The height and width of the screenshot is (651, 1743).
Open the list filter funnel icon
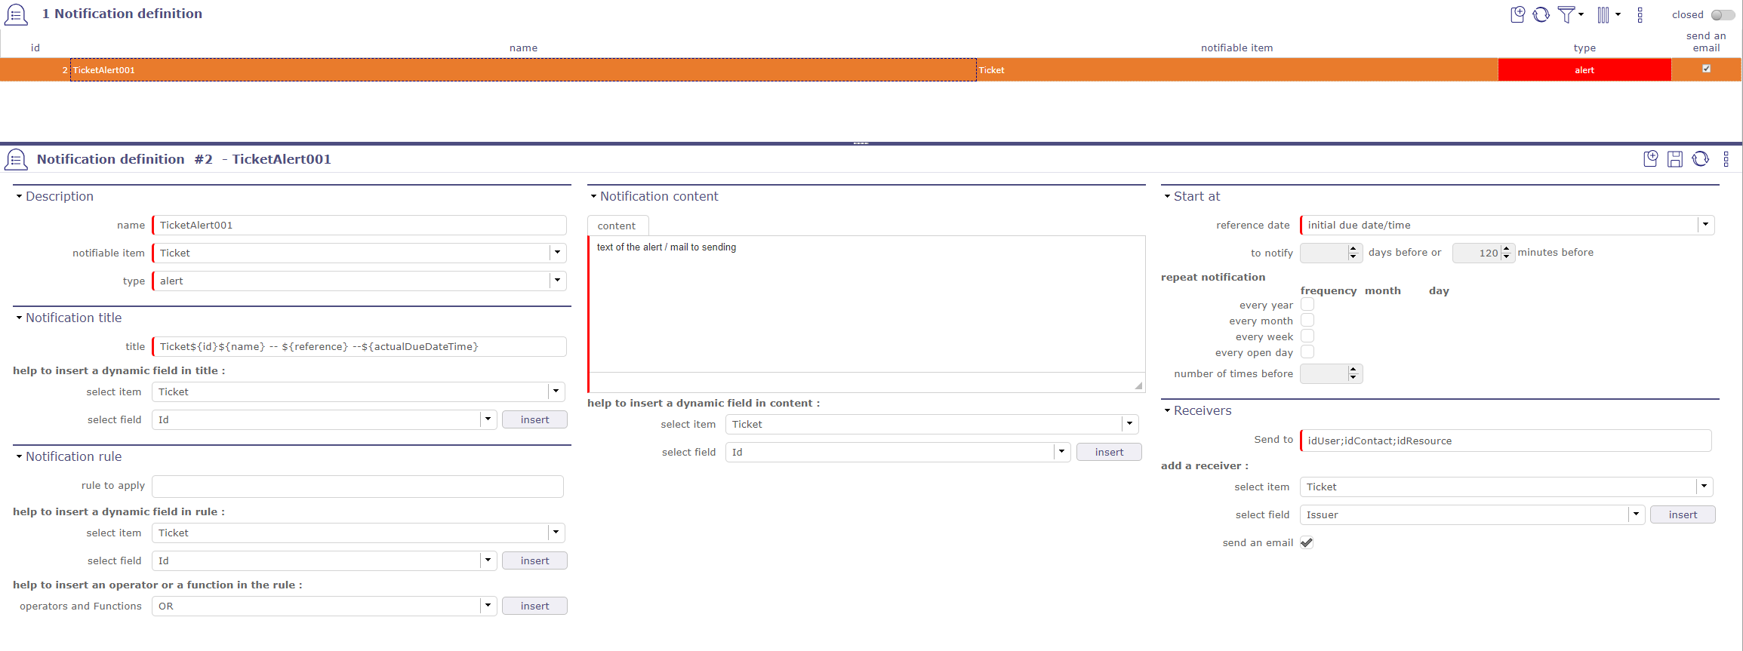(1566, 14)
